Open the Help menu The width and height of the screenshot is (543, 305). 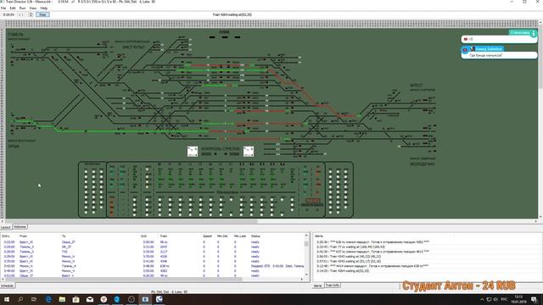(x=44, y=8)
